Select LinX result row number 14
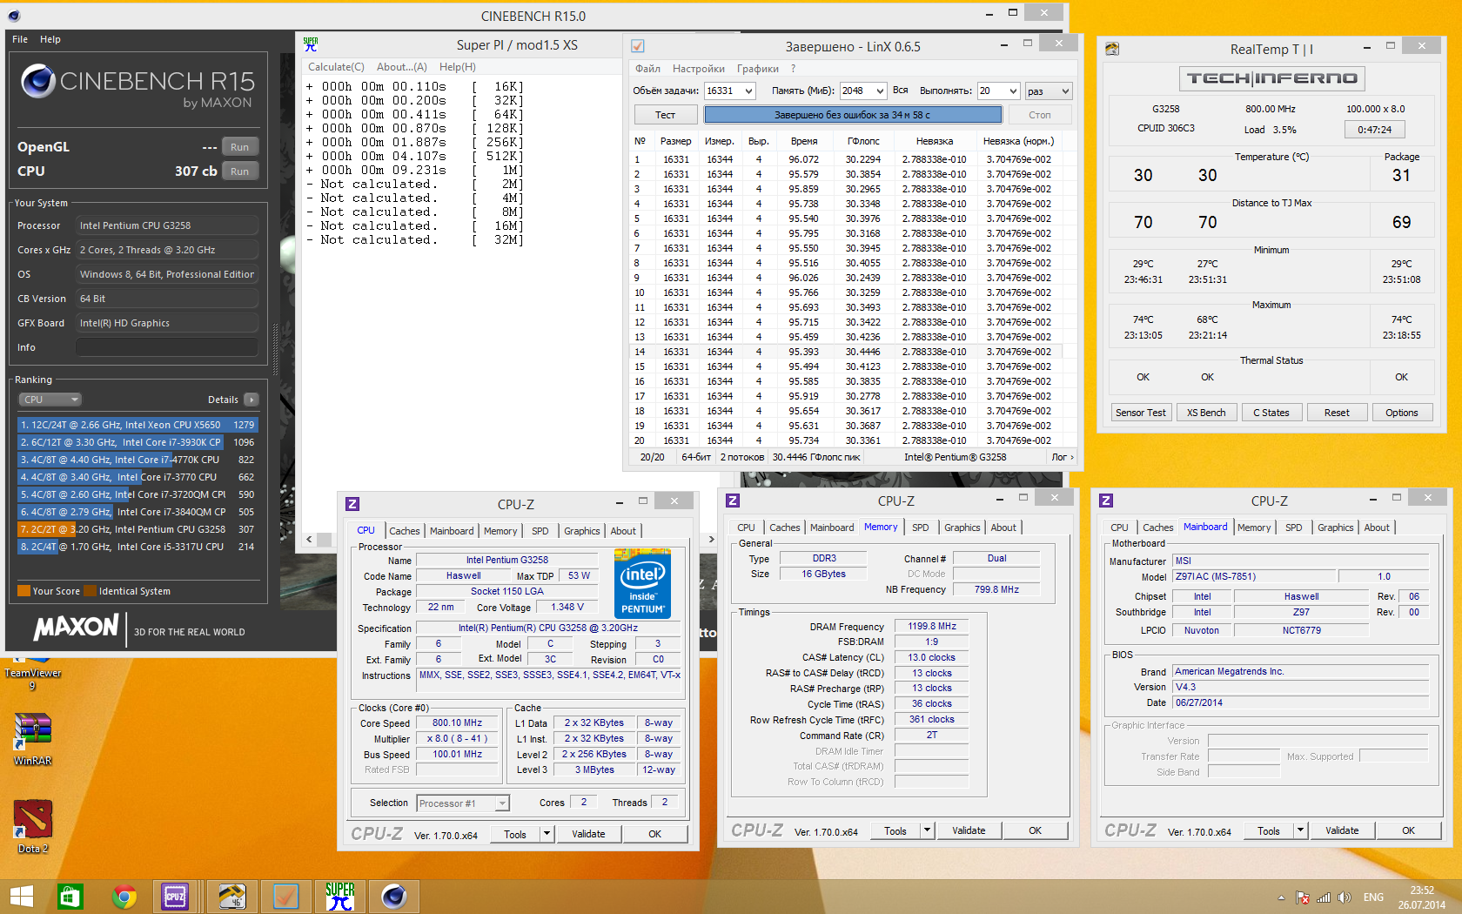The image size is (1462, 914). click(x=846, y=352)
